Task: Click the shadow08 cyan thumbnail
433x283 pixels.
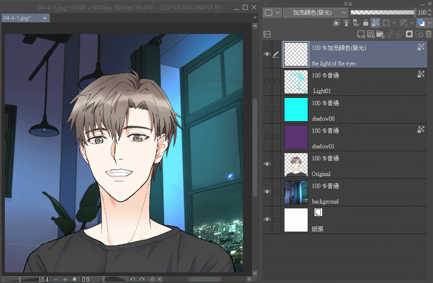Action: (296, 110)
